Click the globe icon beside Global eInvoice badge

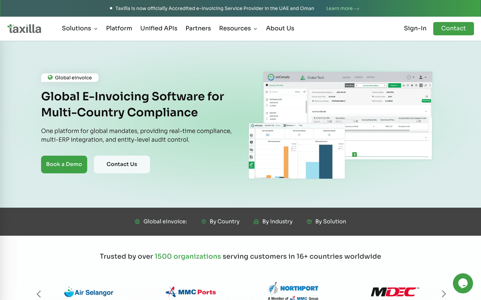coord(50,77)
